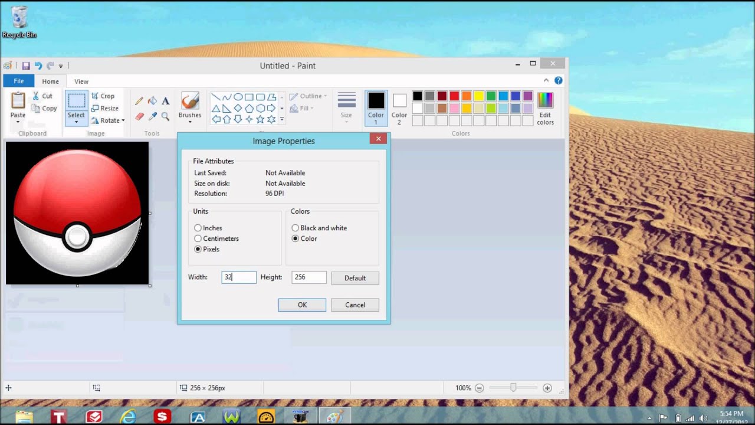Choose Centimeters units
Viewport: 755px width, 425px height.
click(216, 238)
